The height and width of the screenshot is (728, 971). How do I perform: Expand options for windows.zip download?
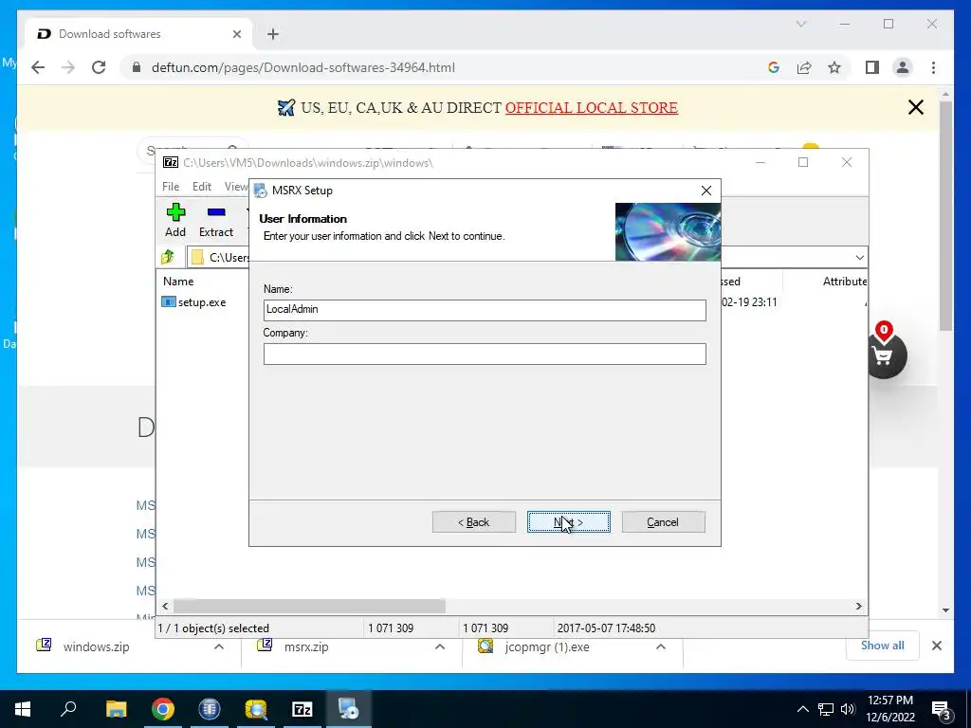tap(219, 646)
